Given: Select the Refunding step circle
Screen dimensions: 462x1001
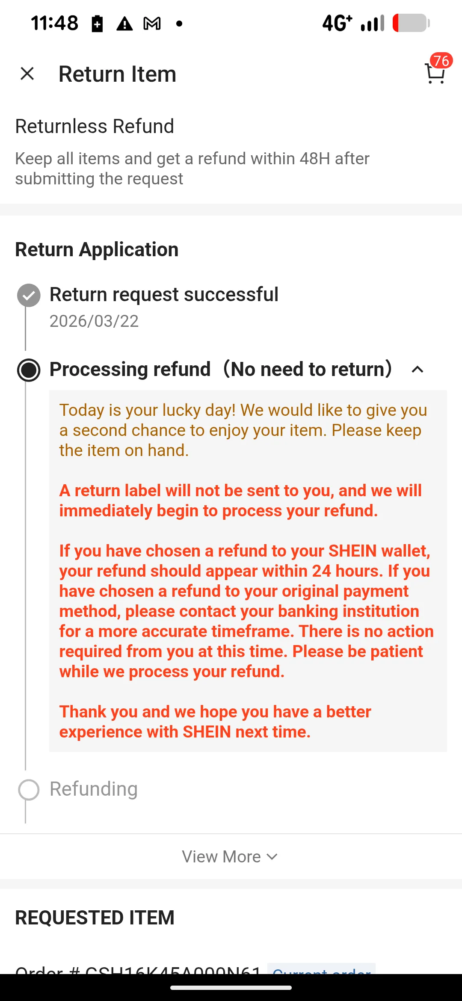Looking at the screenshot, I should tap(29, 789).
